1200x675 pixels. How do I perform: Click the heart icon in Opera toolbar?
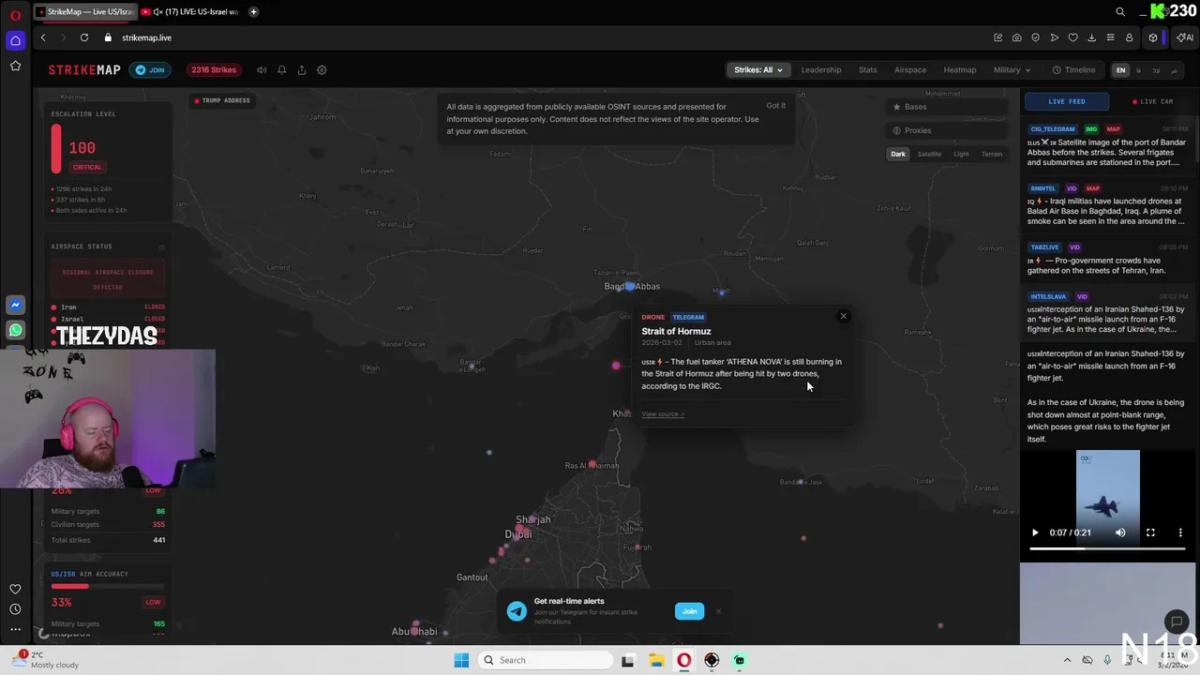click(x=1073, y=37)
